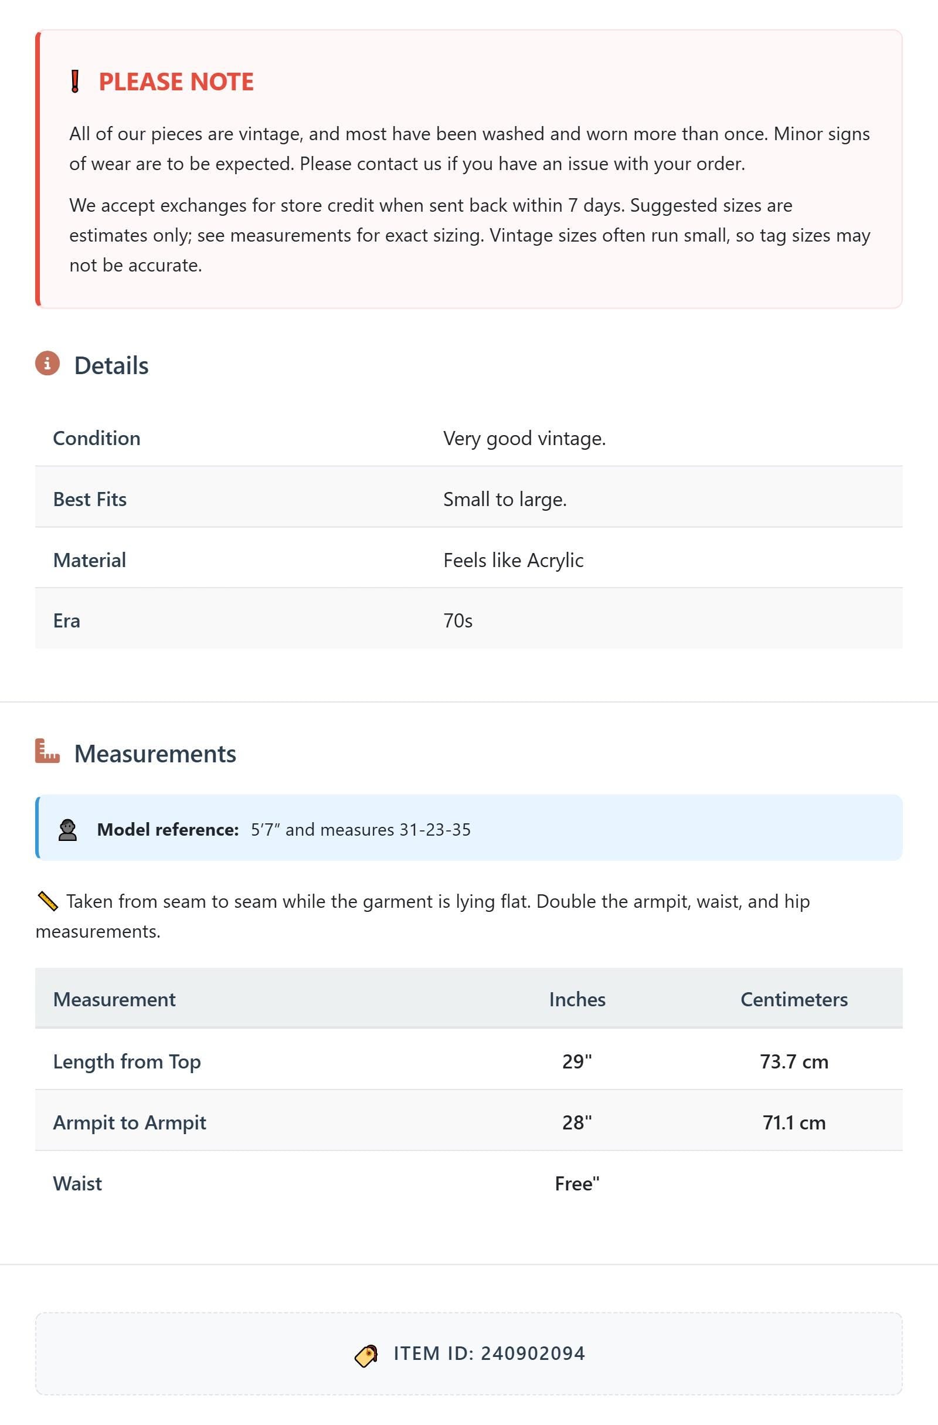The height and width of the screenshot is (1425, 938).
Task: Select the 73.7 cm length value
Action: (794, 1061)
